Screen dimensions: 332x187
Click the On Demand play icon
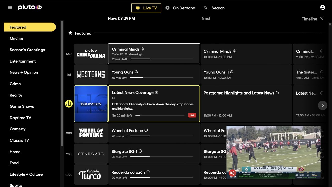click(x=168, y=8)
